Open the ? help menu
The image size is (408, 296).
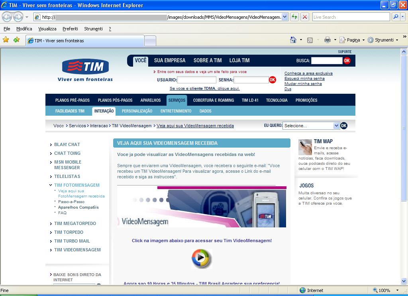click(110, 29)
